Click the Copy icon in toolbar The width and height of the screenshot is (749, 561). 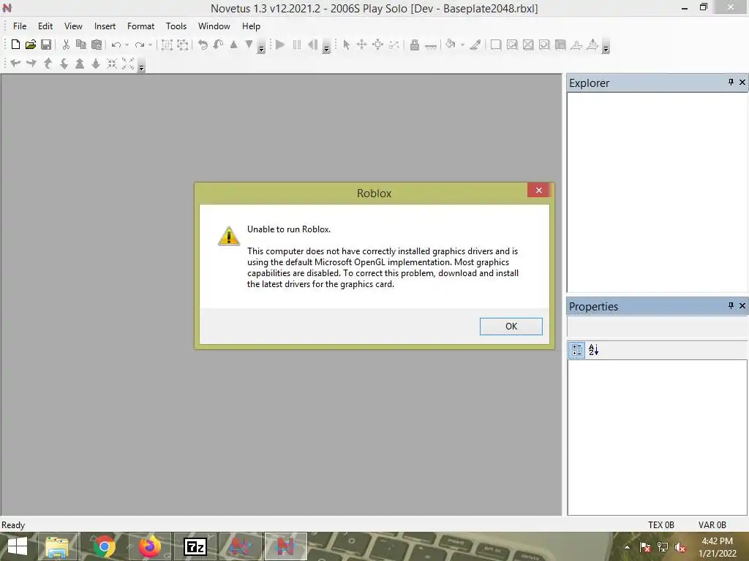[81, 45]
